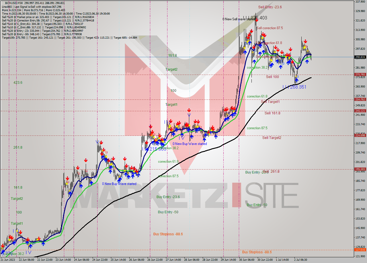Click the '0 New Buy Wave started' label near 25 Jun
This screenshot has width=367, height=263.
[x=119, y=184]
